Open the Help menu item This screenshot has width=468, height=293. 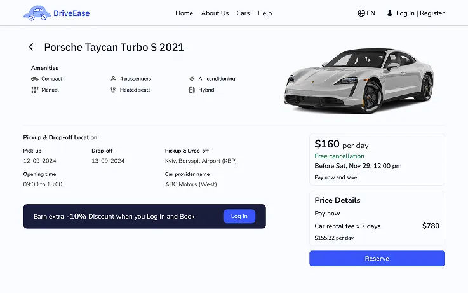[x=265, y=13]
